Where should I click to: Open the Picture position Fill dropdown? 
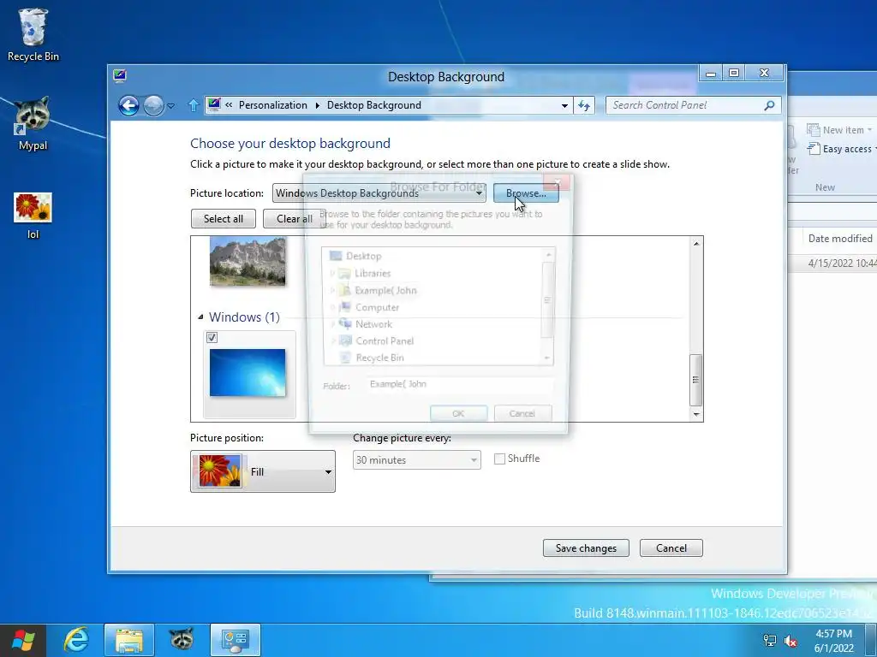pos(263,471)
